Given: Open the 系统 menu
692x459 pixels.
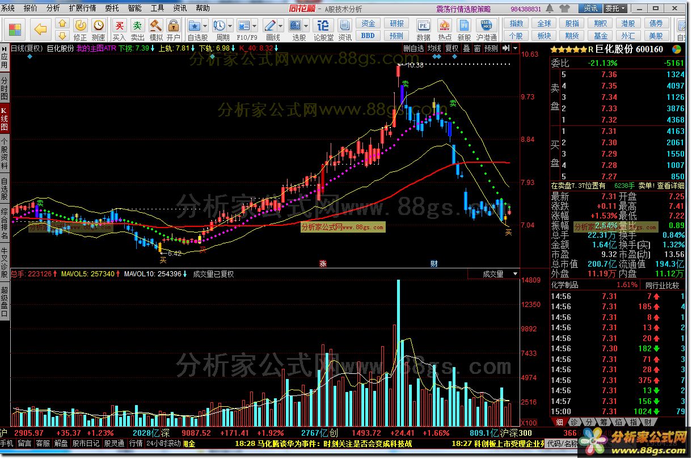Looking at the screenshot, I should [8, 8].
